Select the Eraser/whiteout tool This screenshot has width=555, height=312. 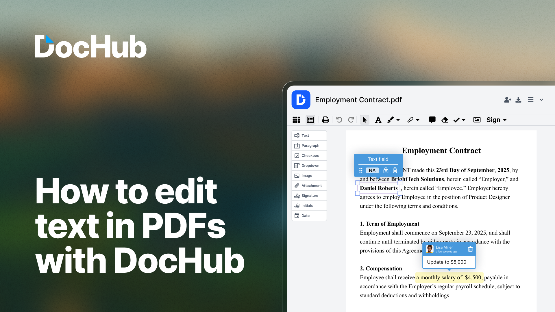445,120
